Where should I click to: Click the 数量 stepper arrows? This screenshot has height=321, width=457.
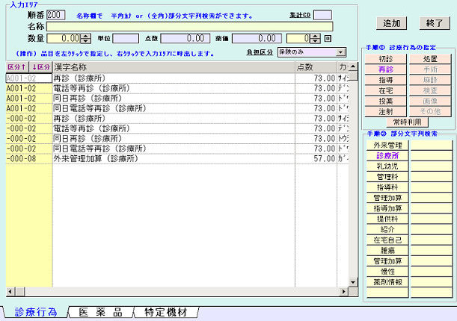(86, 38)
